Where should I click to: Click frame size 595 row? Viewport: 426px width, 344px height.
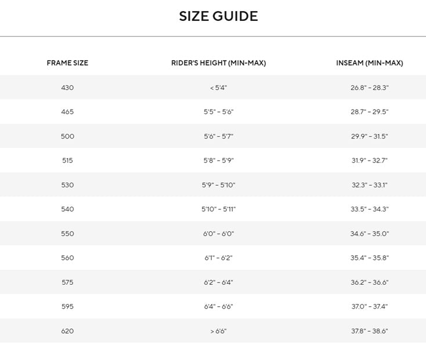(213, 306)
